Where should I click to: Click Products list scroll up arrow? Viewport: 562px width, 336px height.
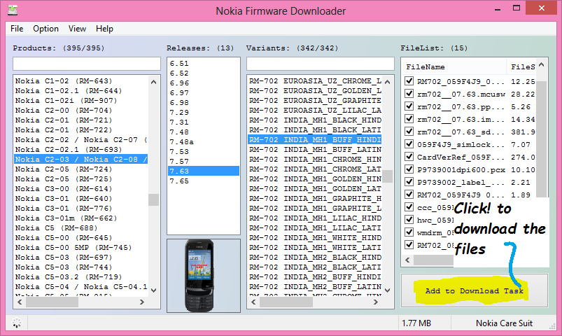click(x=153, y=82)
